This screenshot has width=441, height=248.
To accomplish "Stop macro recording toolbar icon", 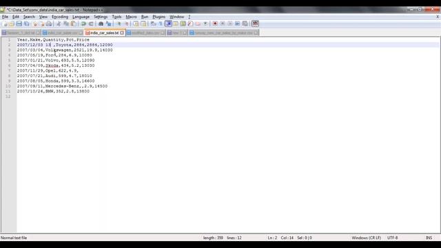I will tap(223, 23).
